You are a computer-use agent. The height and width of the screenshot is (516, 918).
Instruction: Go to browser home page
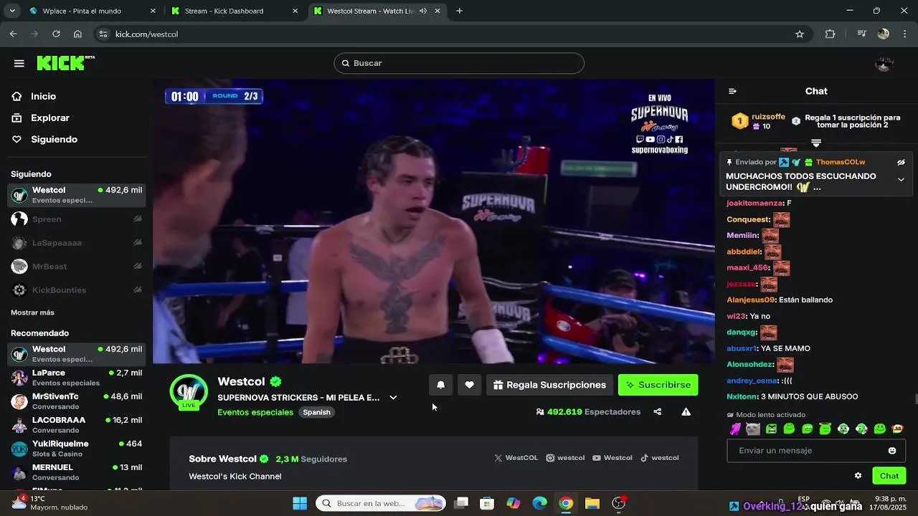77,34
